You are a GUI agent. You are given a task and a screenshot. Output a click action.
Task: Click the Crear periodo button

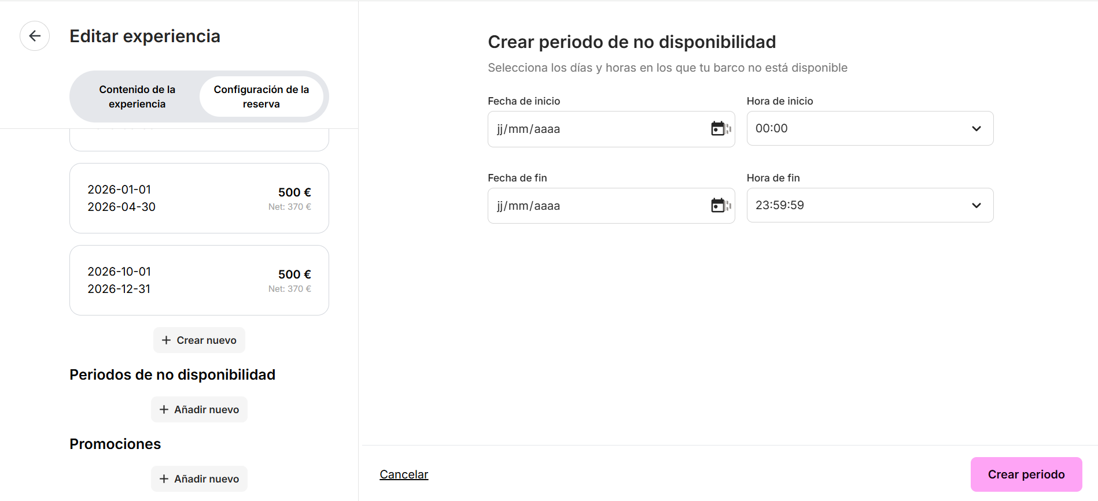[1026, 474]
